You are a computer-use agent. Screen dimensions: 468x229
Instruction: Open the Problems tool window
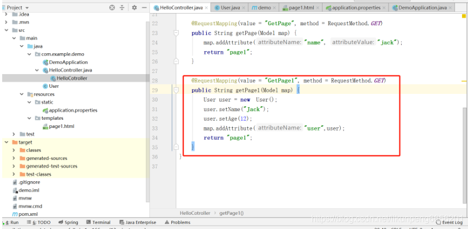tap(177, 222)
